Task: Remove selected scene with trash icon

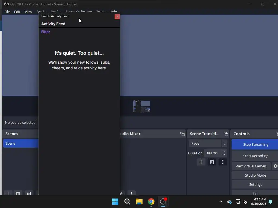Action: (x=18, y=193)
